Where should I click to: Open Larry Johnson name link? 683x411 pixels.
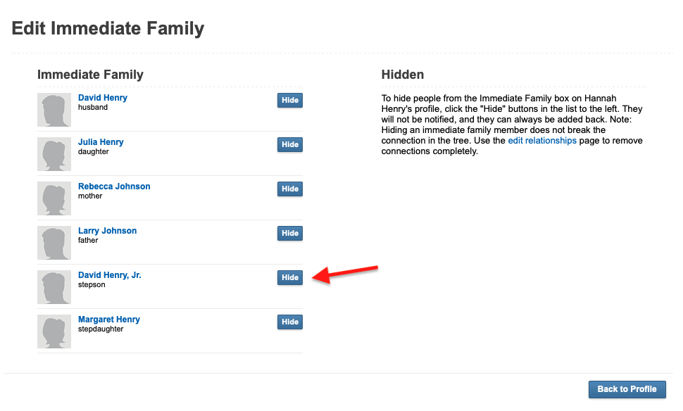107,231
